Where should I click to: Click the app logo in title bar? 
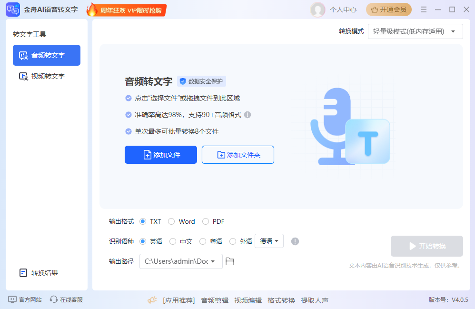(12, 10)
